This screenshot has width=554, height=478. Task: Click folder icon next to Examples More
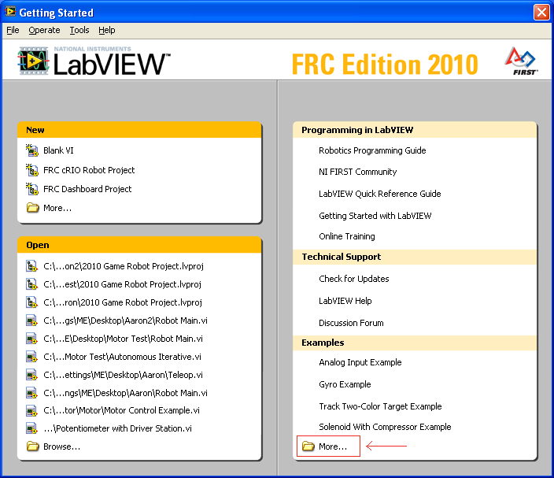(308, 447)
